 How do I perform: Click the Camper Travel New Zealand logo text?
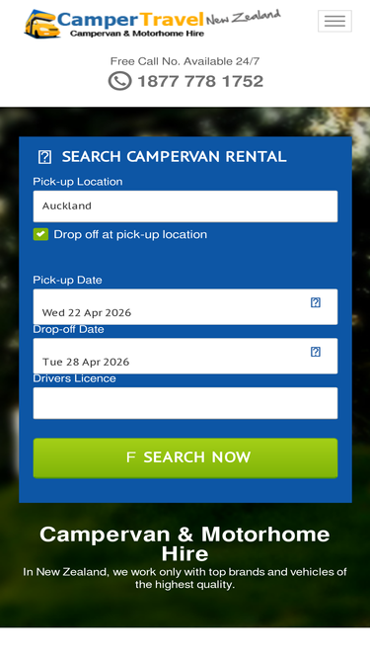coord(169,19)
